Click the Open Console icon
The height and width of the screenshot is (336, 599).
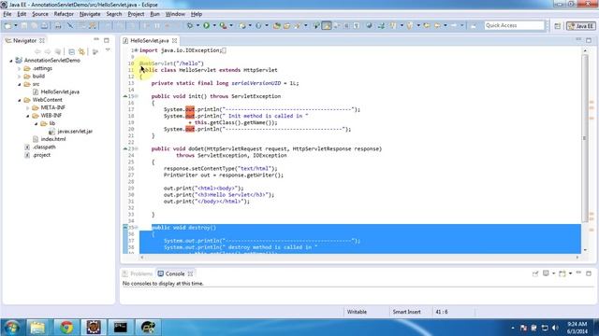562,273
